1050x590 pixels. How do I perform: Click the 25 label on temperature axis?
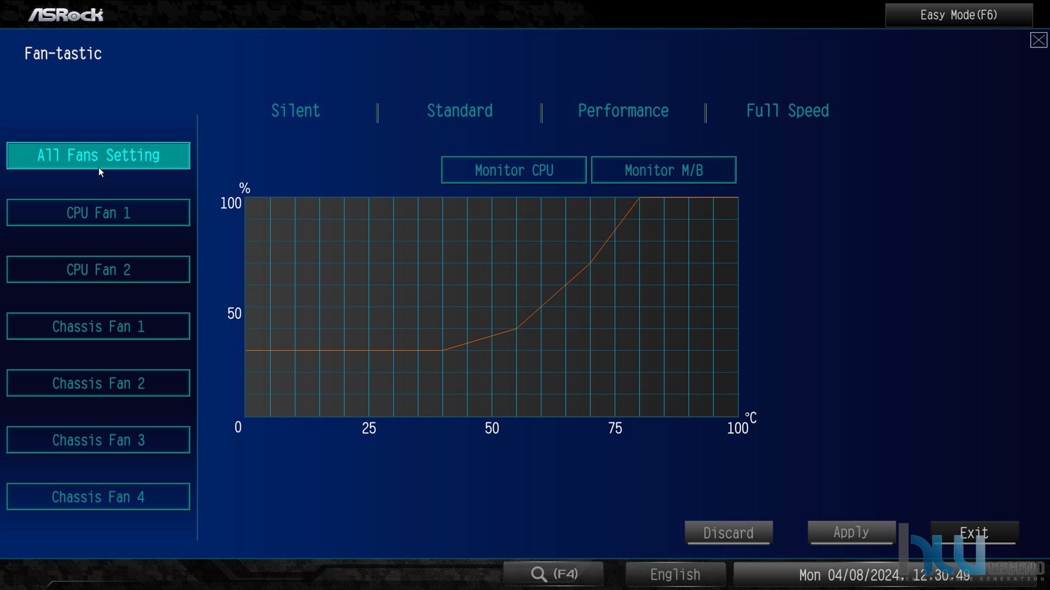tap(369, 428)
